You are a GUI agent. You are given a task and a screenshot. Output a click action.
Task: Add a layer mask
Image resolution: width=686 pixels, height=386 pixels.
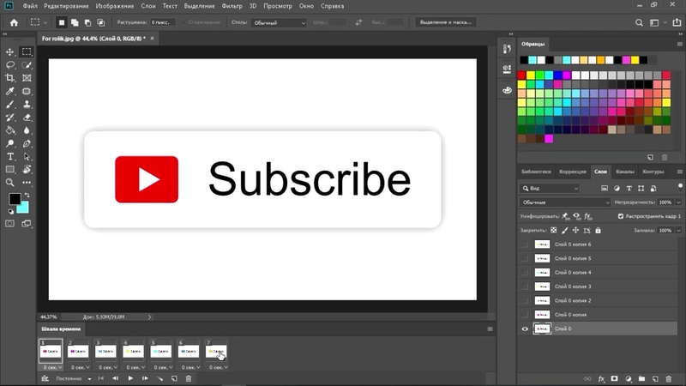coord(614,379)
